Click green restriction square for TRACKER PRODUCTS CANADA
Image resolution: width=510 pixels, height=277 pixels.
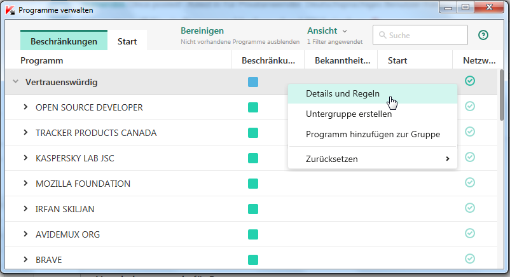click(x=253, y=133)
